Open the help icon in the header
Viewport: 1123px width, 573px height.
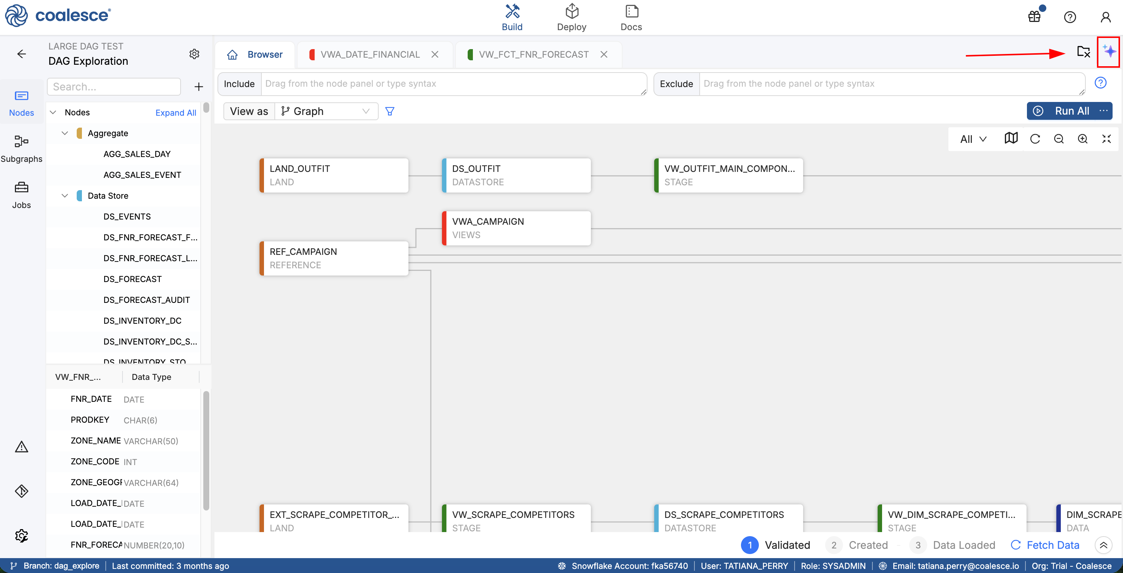pyautogui.click(x=1069, y=17)
